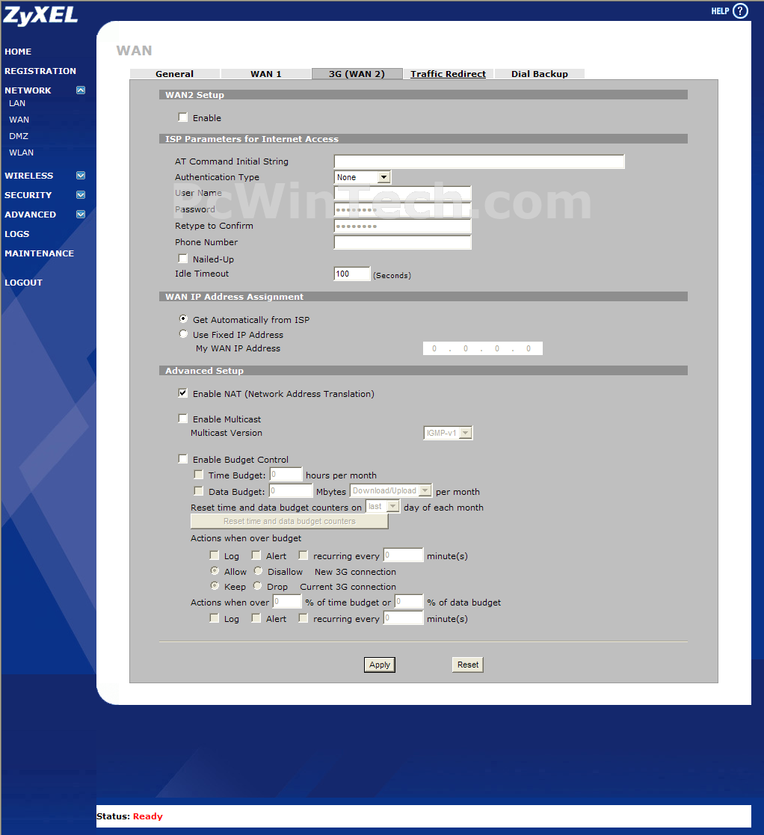Image resolution: width=764 pixels, height=835 pixels.
Task: Open WLAN under Network
Action: point(21,152)
